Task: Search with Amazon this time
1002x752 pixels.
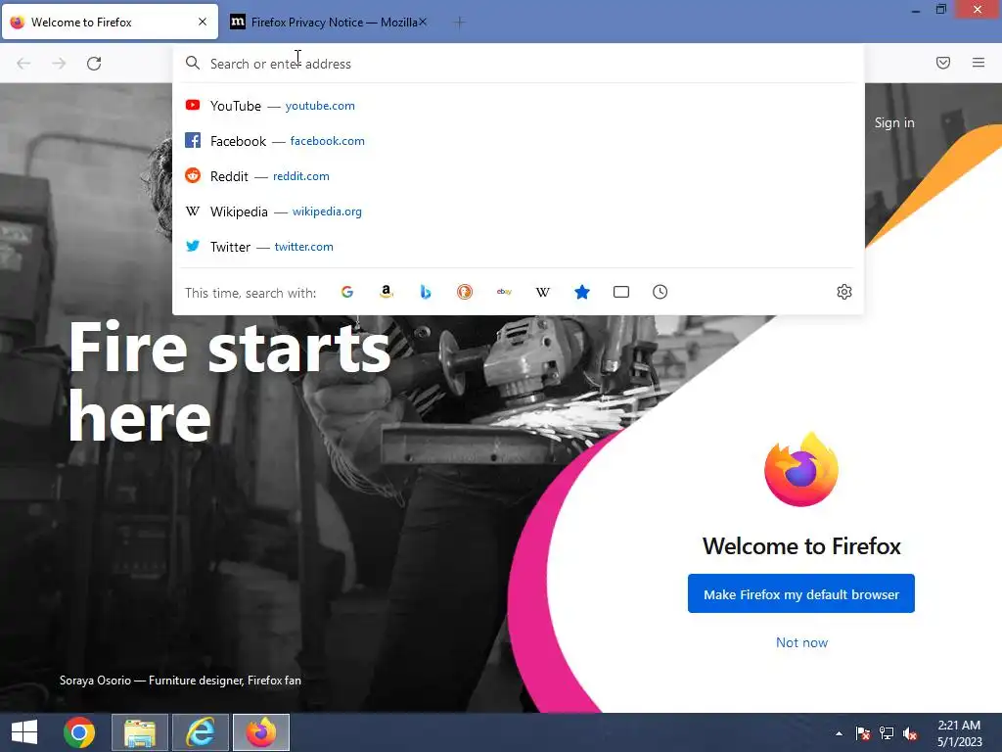Action: (386, 292)
